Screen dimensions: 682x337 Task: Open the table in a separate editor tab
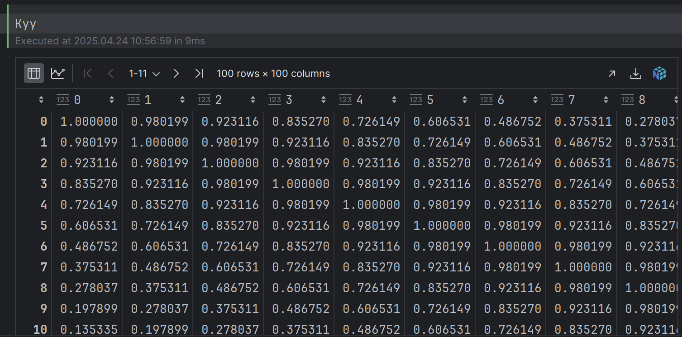pyautogui.click(x=612, y=73)
